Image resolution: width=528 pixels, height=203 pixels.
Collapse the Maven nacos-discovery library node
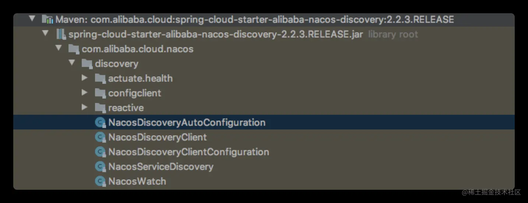[32, 18]
